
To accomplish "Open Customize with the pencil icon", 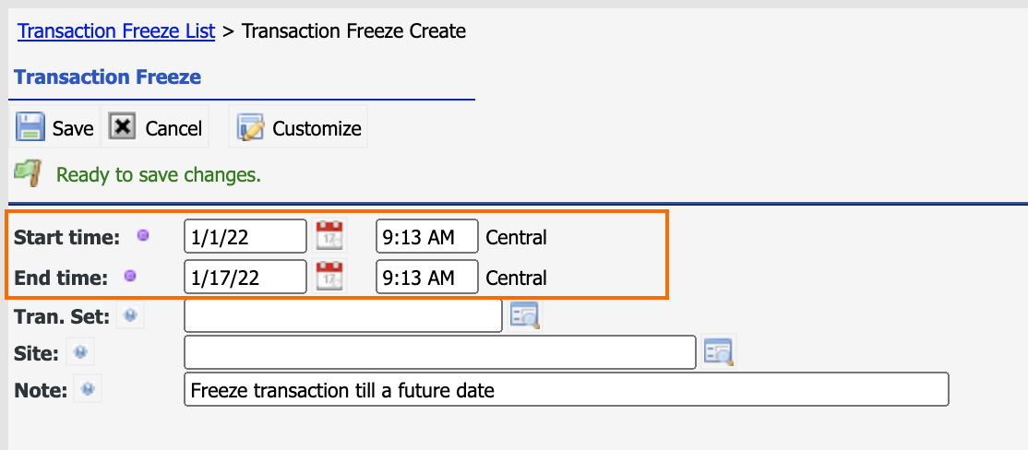I will 250,127.
